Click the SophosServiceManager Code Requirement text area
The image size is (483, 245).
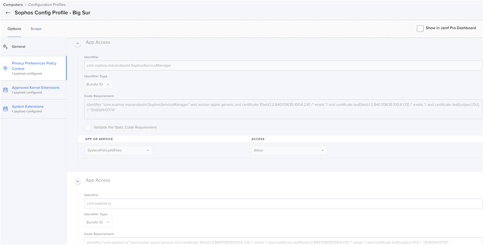283,110
